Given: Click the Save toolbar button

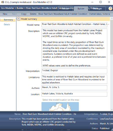Looking at the screenshot, I should pyautogui.click(x=14, y=14).
